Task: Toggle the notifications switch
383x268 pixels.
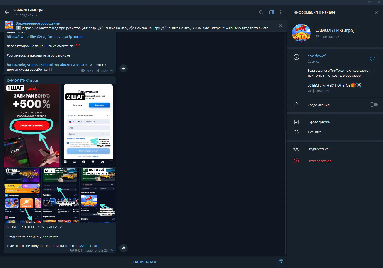Action: coord(374,105)
